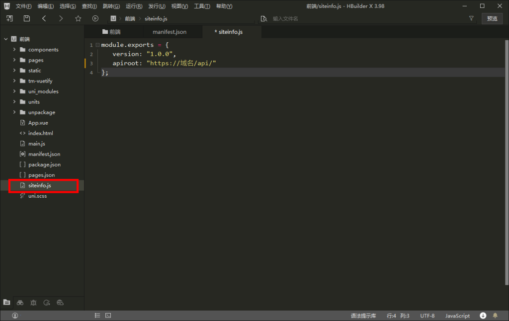Click the 前端 breadcrumb segment
The height and width of the screenshot is (321, 509).
[x=130, y=18]
